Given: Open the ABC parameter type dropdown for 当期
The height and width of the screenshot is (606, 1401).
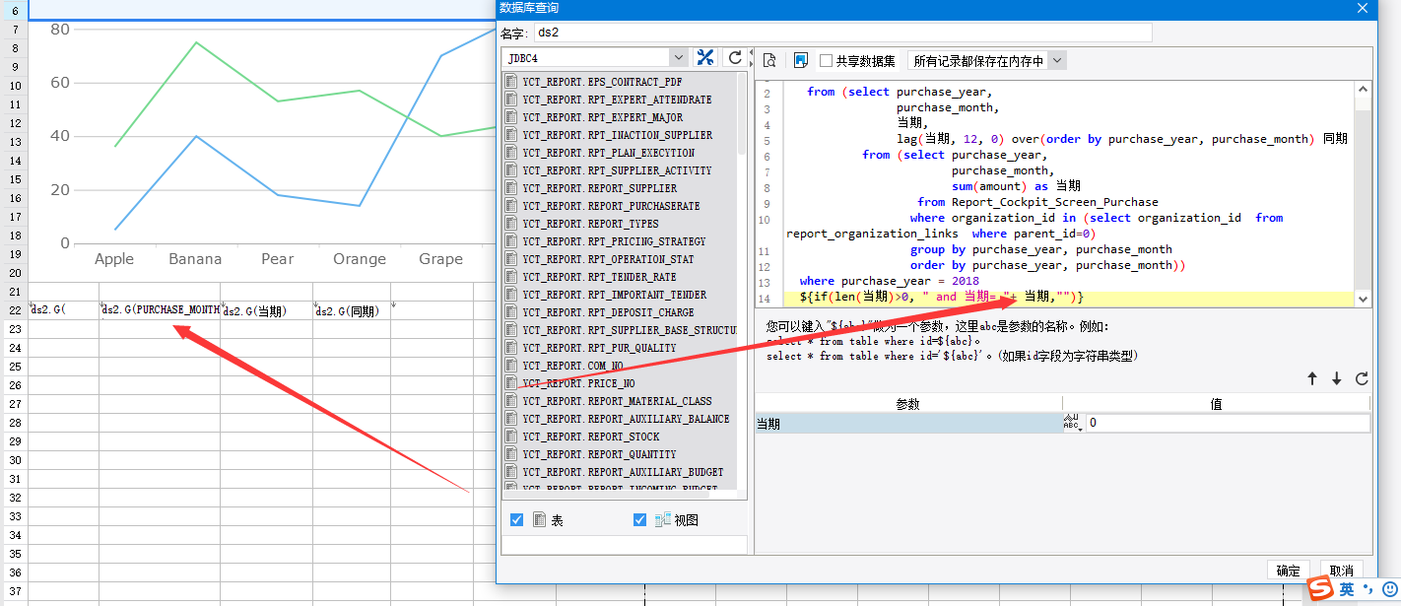Looking at the screenshot, I should point(1073,423).
